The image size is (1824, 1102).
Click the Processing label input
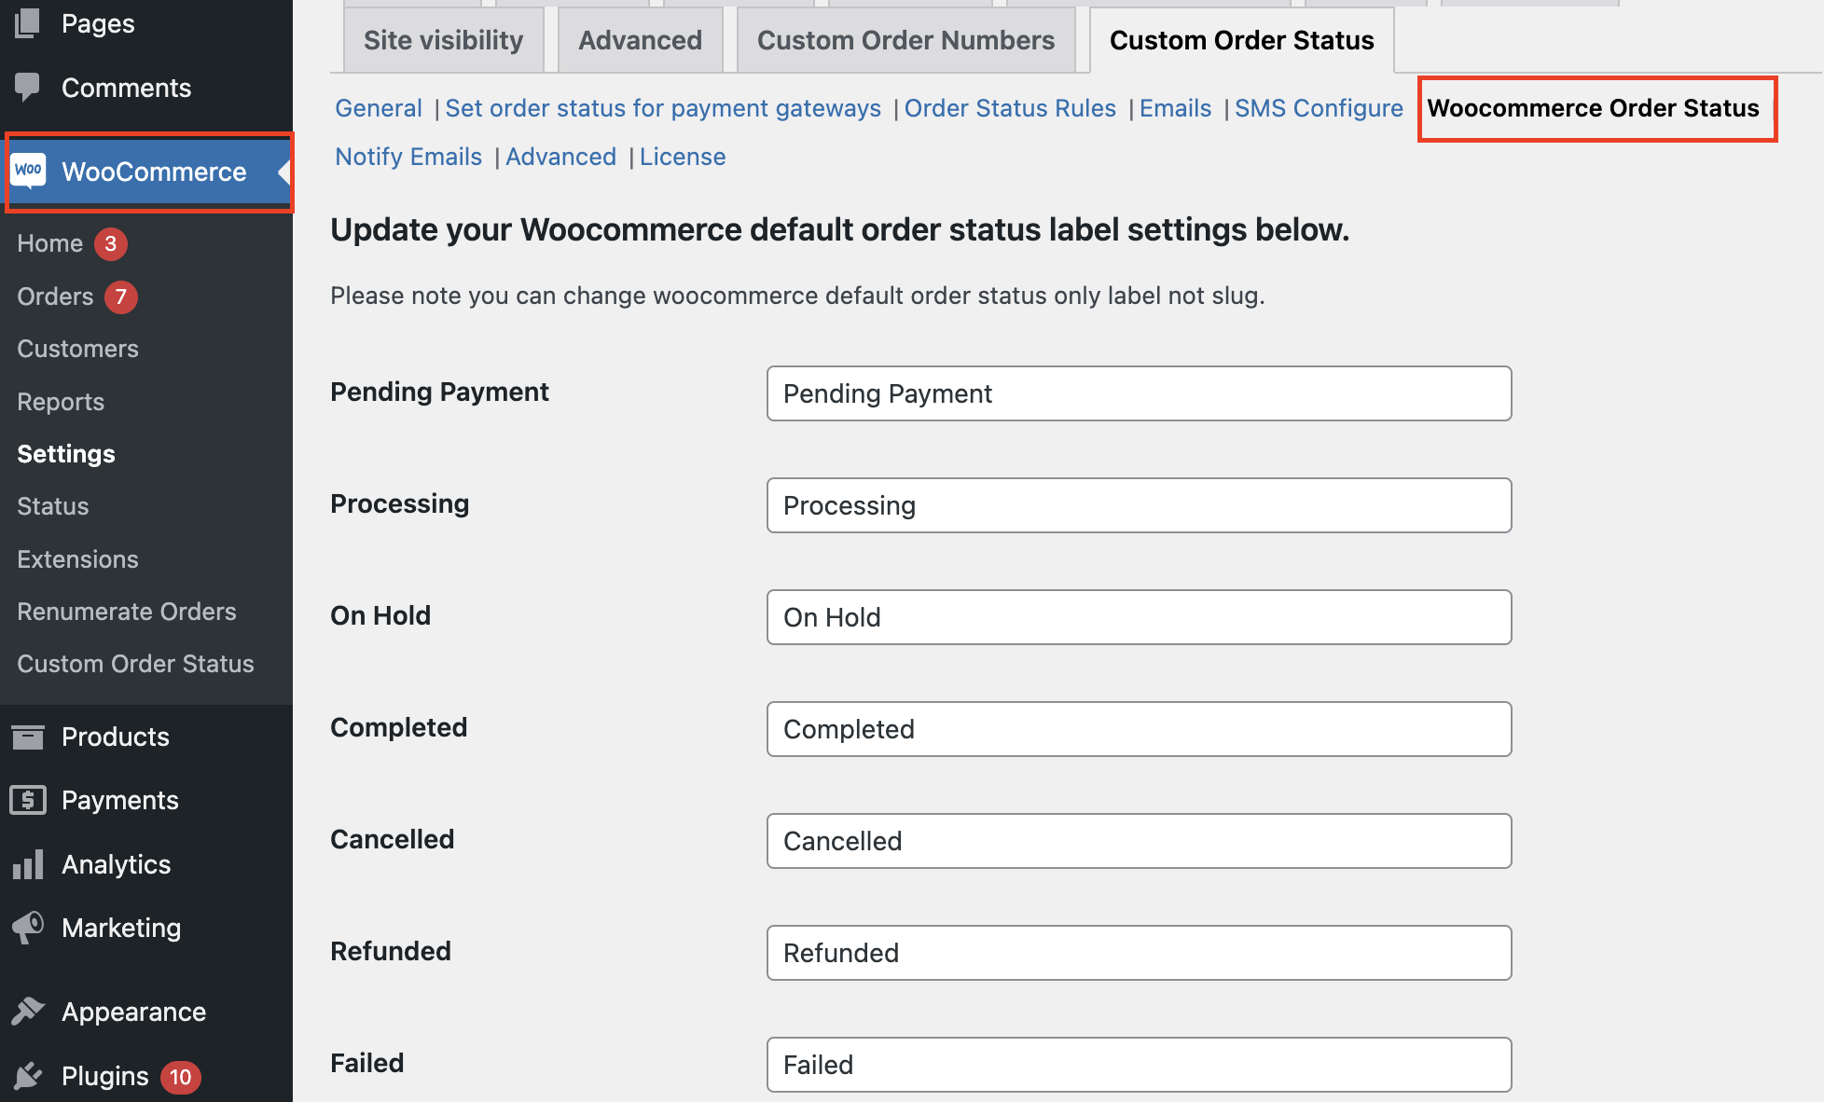[1140, 505]
